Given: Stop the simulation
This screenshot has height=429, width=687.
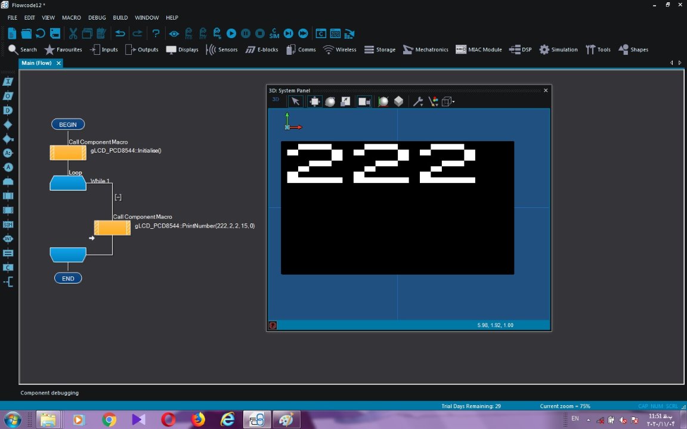Looking at the screenshot, I should (260, 33).
